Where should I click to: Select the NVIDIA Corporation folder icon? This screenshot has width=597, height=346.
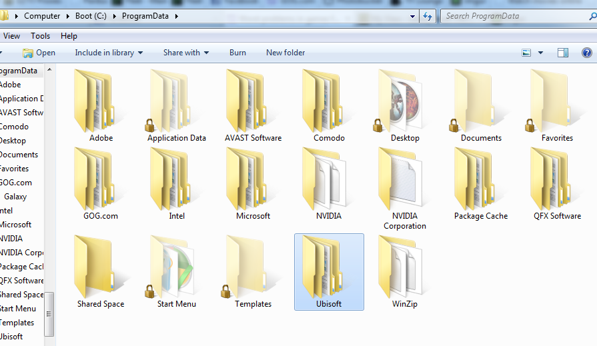pos(400,179)
